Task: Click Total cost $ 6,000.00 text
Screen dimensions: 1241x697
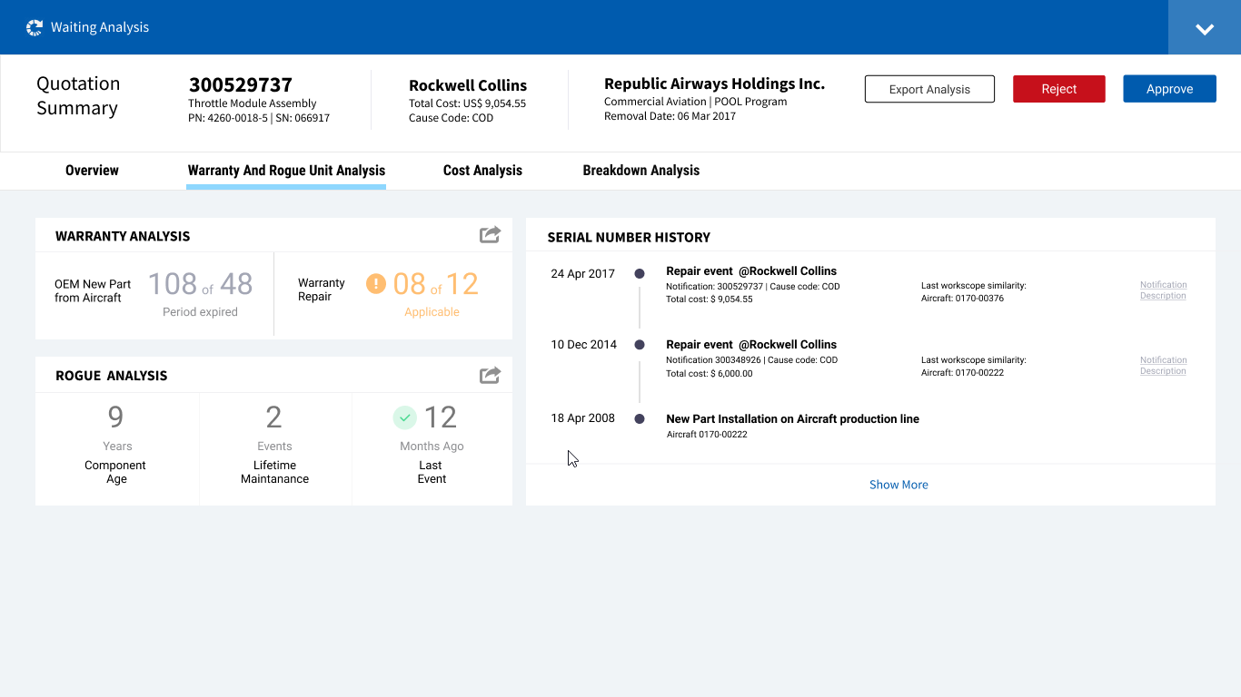Action: tap(710, 373)
